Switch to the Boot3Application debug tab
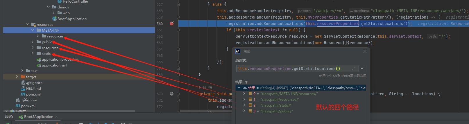This screenshot has width=469, height=124. pos(38,117)
